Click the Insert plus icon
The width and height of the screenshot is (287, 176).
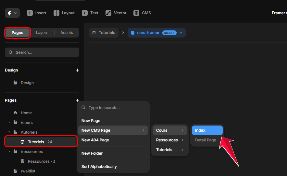30,13
